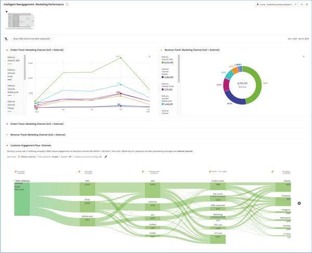The height and width of the screenshot is (253, 312).
Task: Toggle the Delivery channel: Email line legend
Action: tap(11, 74)
